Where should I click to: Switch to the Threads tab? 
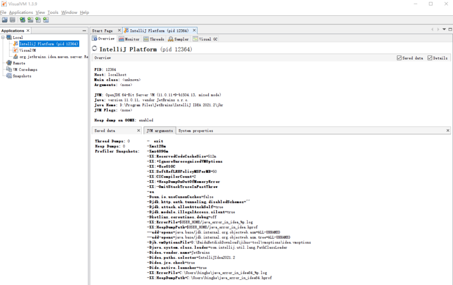coord(154,39)
